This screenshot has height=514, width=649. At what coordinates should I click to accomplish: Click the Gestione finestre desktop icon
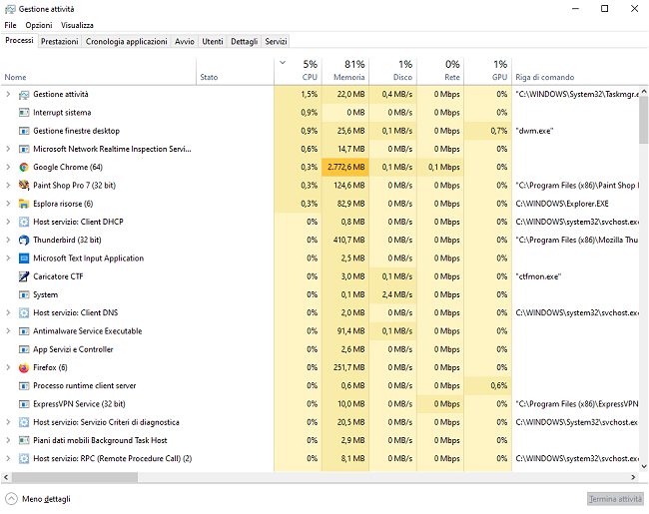[x=24, y=131]
